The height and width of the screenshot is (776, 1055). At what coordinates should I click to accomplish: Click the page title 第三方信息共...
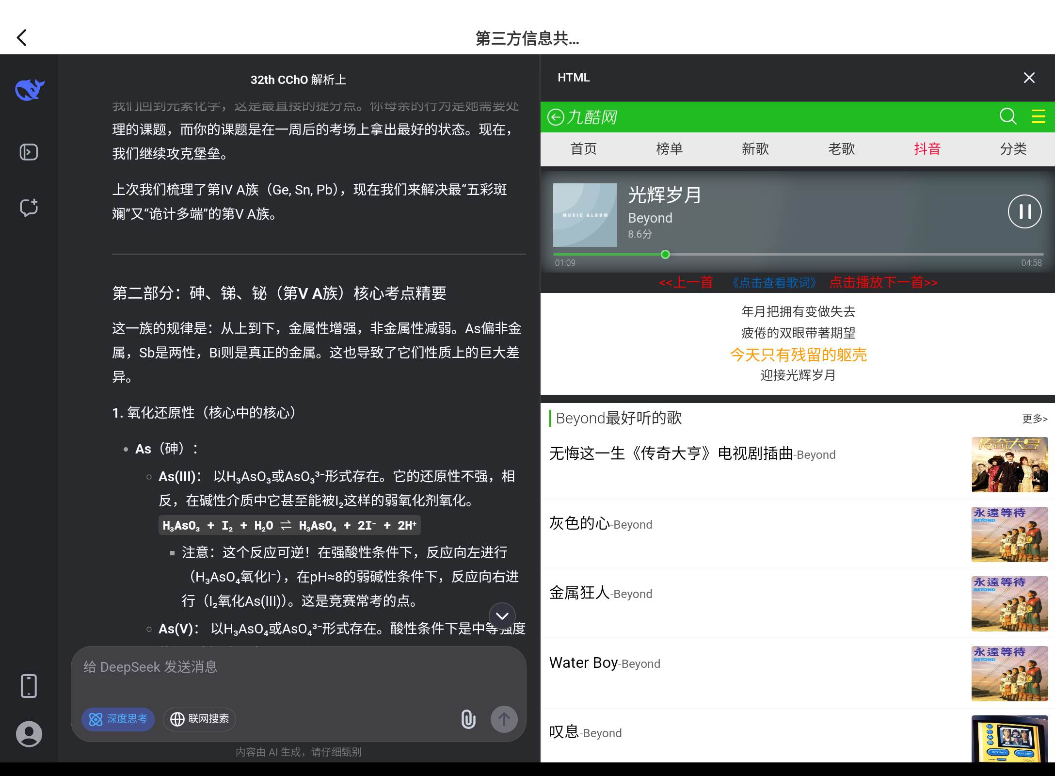[x=527, y=38]
